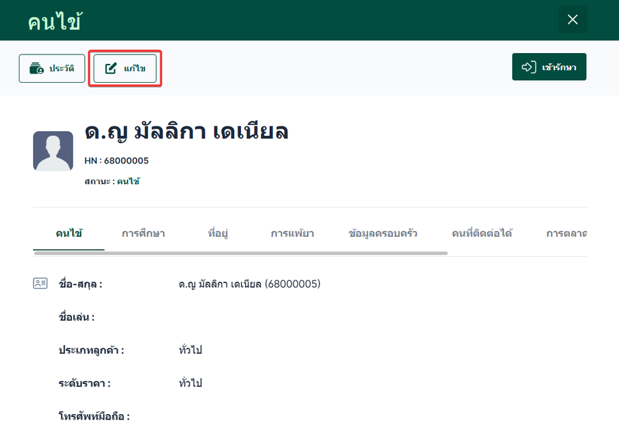Click the ID card icon beside ชื่อ-สกุล
The height and width of the screenshot is (429, 619).
click(40, 283)
